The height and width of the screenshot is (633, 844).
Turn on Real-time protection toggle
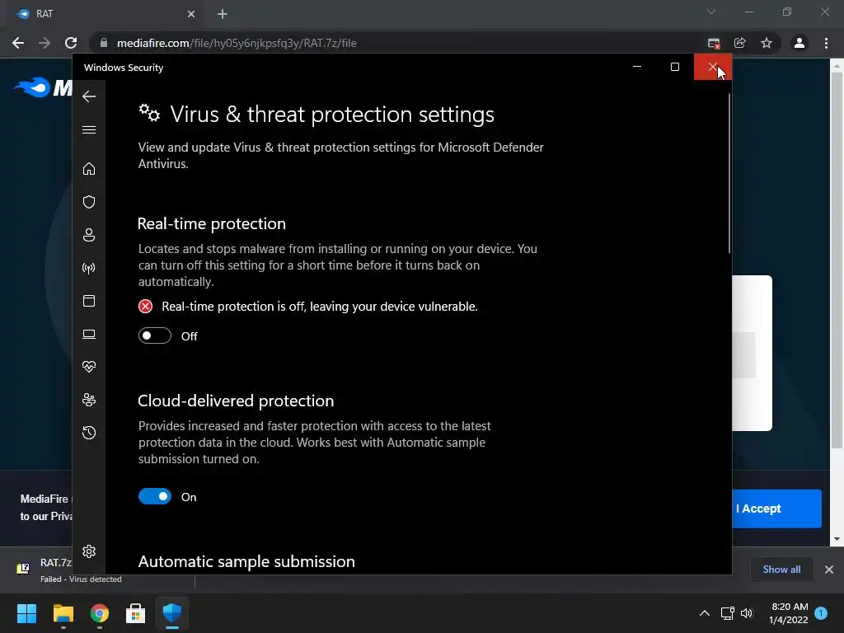(x=154, y=335)
